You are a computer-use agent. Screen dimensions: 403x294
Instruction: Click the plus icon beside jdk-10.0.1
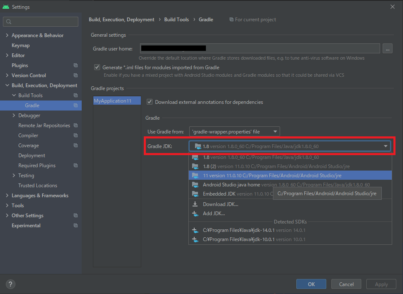pyautogui.click(x=195, y=239)
